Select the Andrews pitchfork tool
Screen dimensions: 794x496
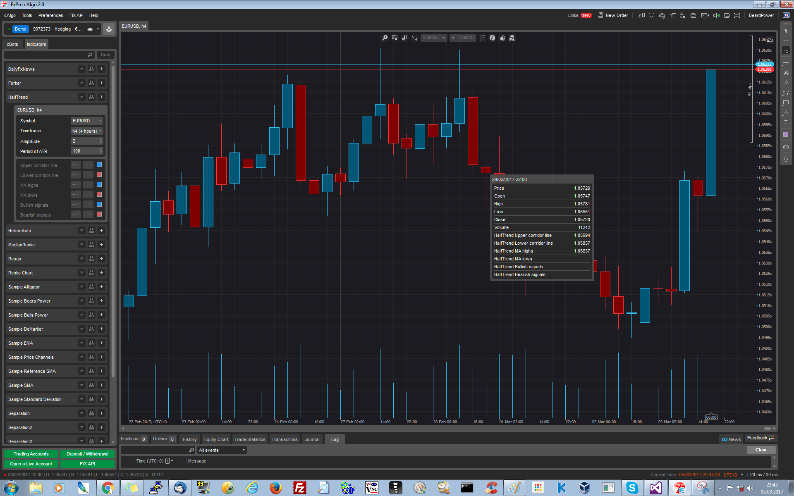coord(786,83)
